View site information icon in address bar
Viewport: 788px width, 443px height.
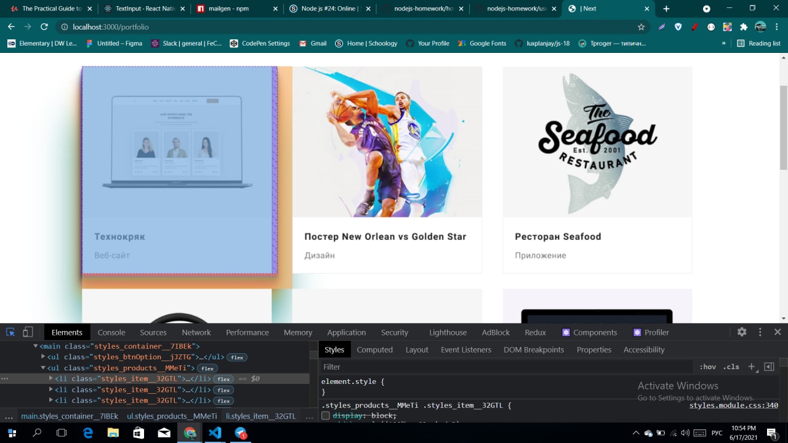coord(63,27)
